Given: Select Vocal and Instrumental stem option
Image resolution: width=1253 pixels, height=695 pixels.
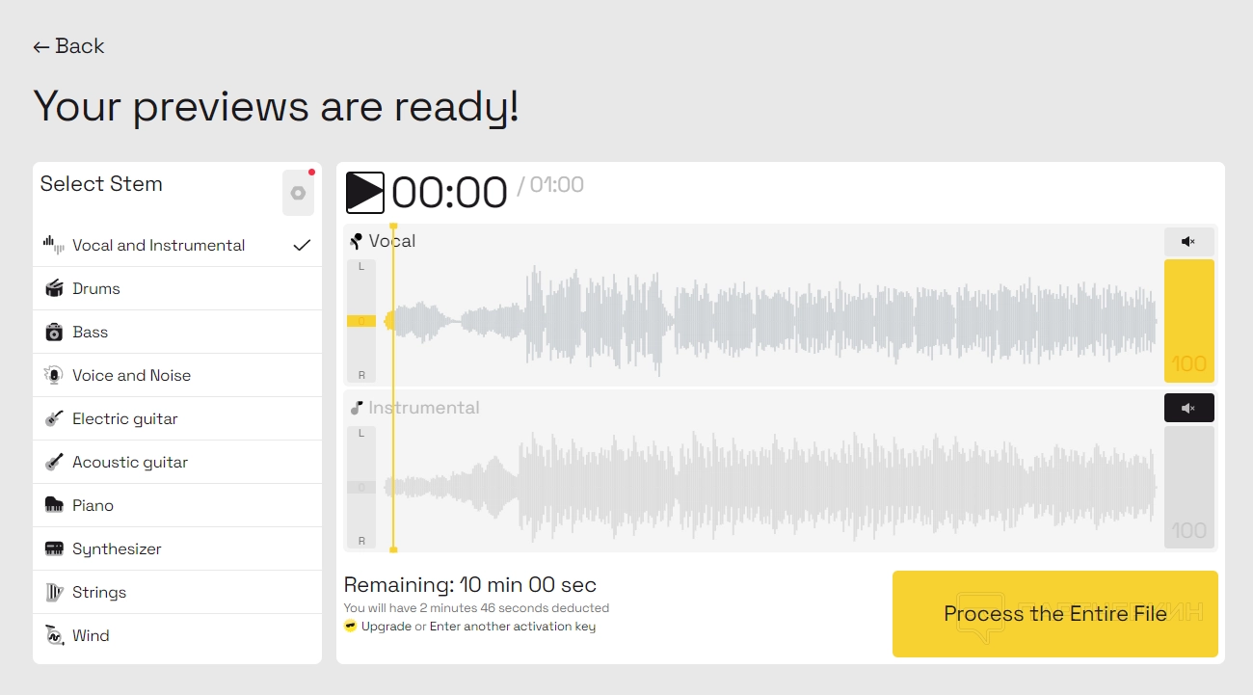Looking at the screenshot, I should tap(159, 245).
